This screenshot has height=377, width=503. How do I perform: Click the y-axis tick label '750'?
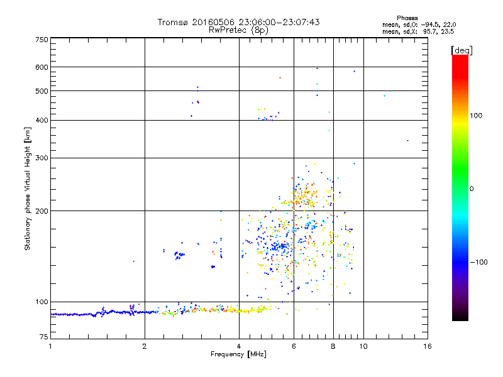[x=41, y=40]
